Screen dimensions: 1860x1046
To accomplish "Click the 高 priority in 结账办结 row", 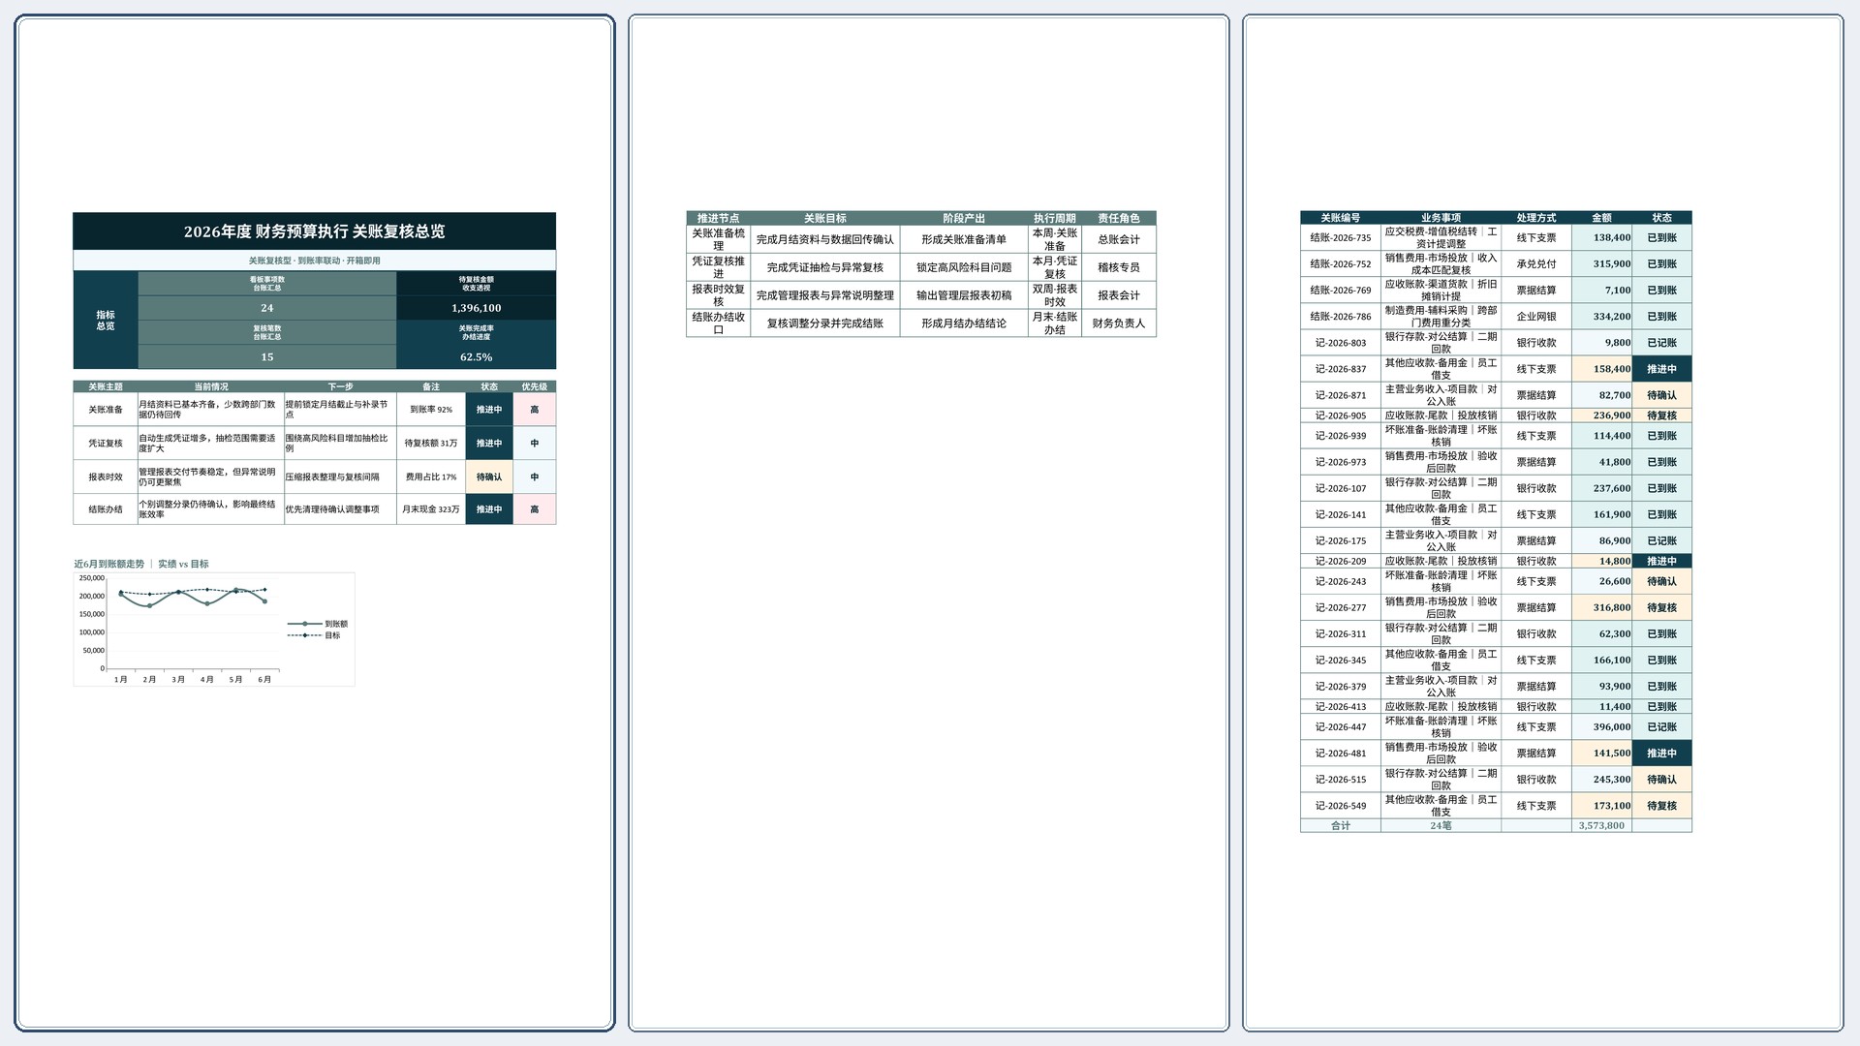I will pos(535,509).
